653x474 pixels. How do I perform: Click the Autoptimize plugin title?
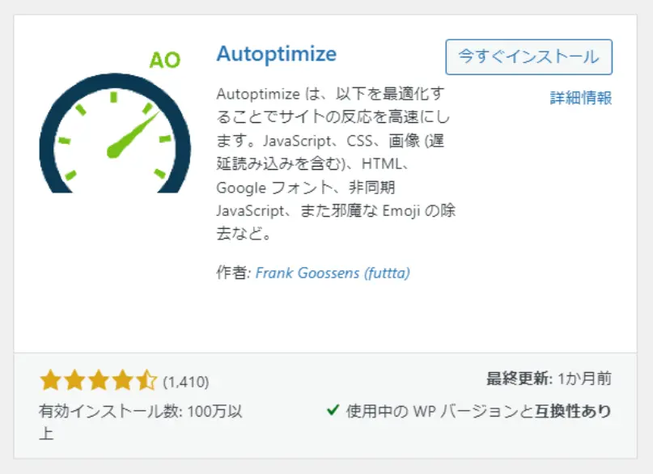(276, 54)
